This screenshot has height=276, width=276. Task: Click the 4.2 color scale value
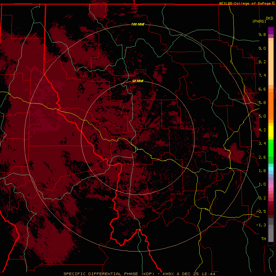262,130
